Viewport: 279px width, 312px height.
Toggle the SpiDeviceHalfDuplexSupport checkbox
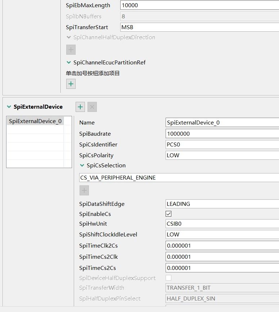(168, 278)
